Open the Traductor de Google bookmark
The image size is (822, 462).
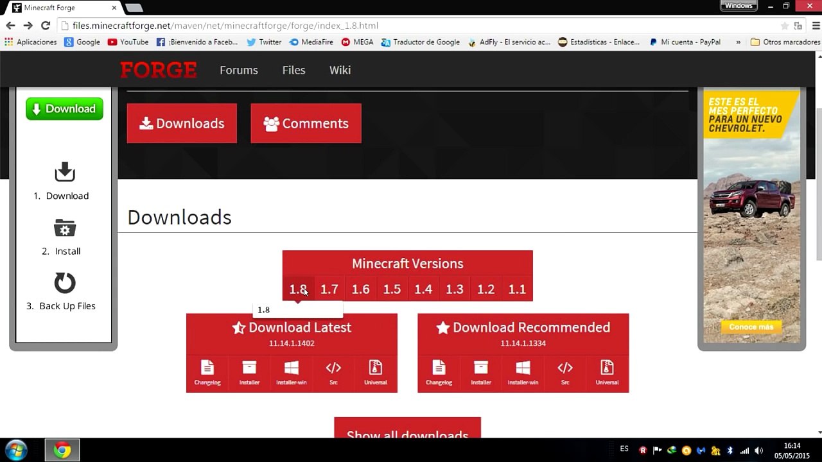(421, 42)
